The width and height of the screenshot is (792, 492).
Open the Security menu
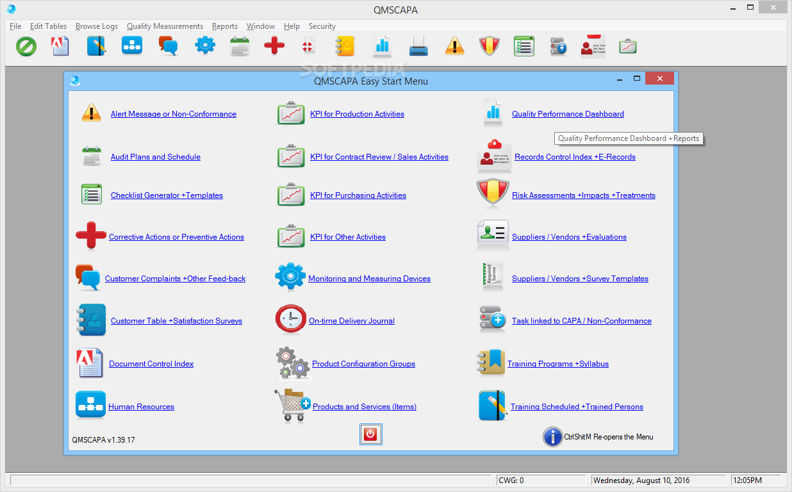click(322, 26)
